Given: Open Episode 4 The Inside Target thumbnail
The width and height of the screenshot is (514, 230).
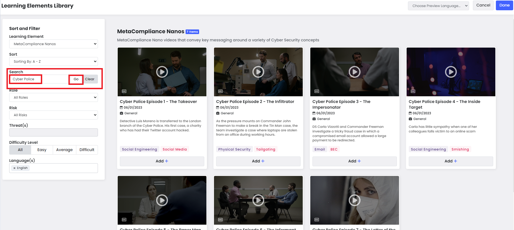Looking at the screenshot, I should click(451, 72).
